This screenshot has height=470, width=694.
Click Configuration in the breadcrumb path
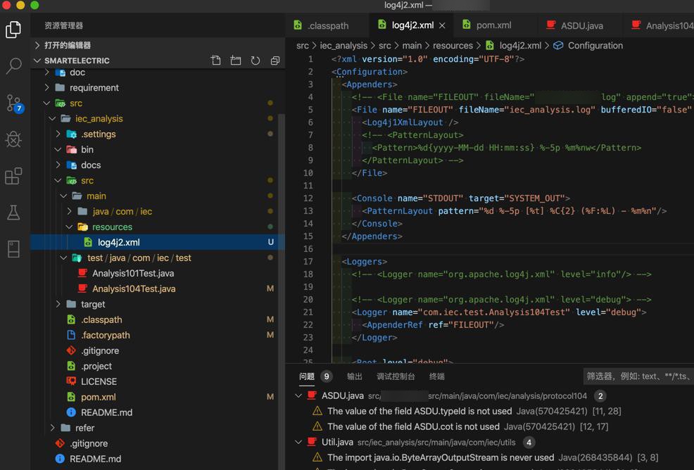(x=595, y=45)
